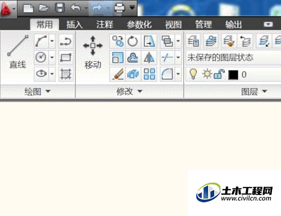Open a file with the folder icon
Image resolution: width=281 pixels, height=216 pixels.
pos(44,8)
